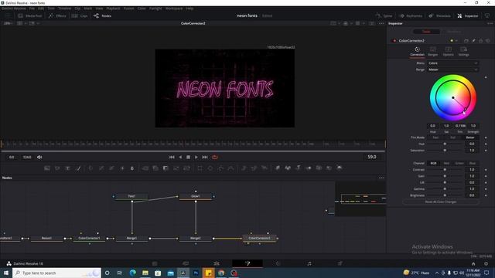The image size is (495, 278).
Task: Add a Merge node from the toolbar
Action: tap(145, 168)
